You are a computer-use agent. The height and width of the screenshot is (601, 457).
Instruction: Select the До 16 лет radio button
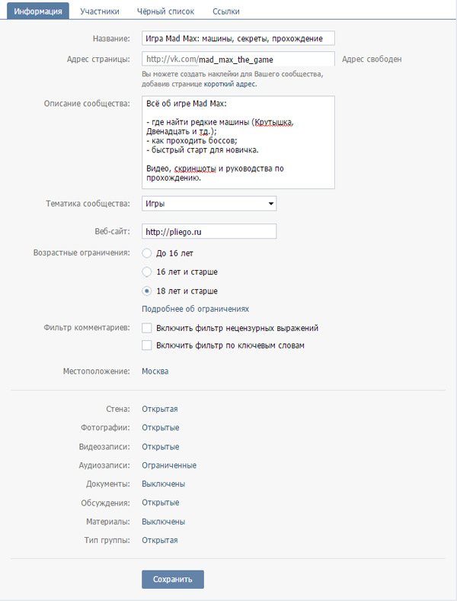tap(146, 253)
